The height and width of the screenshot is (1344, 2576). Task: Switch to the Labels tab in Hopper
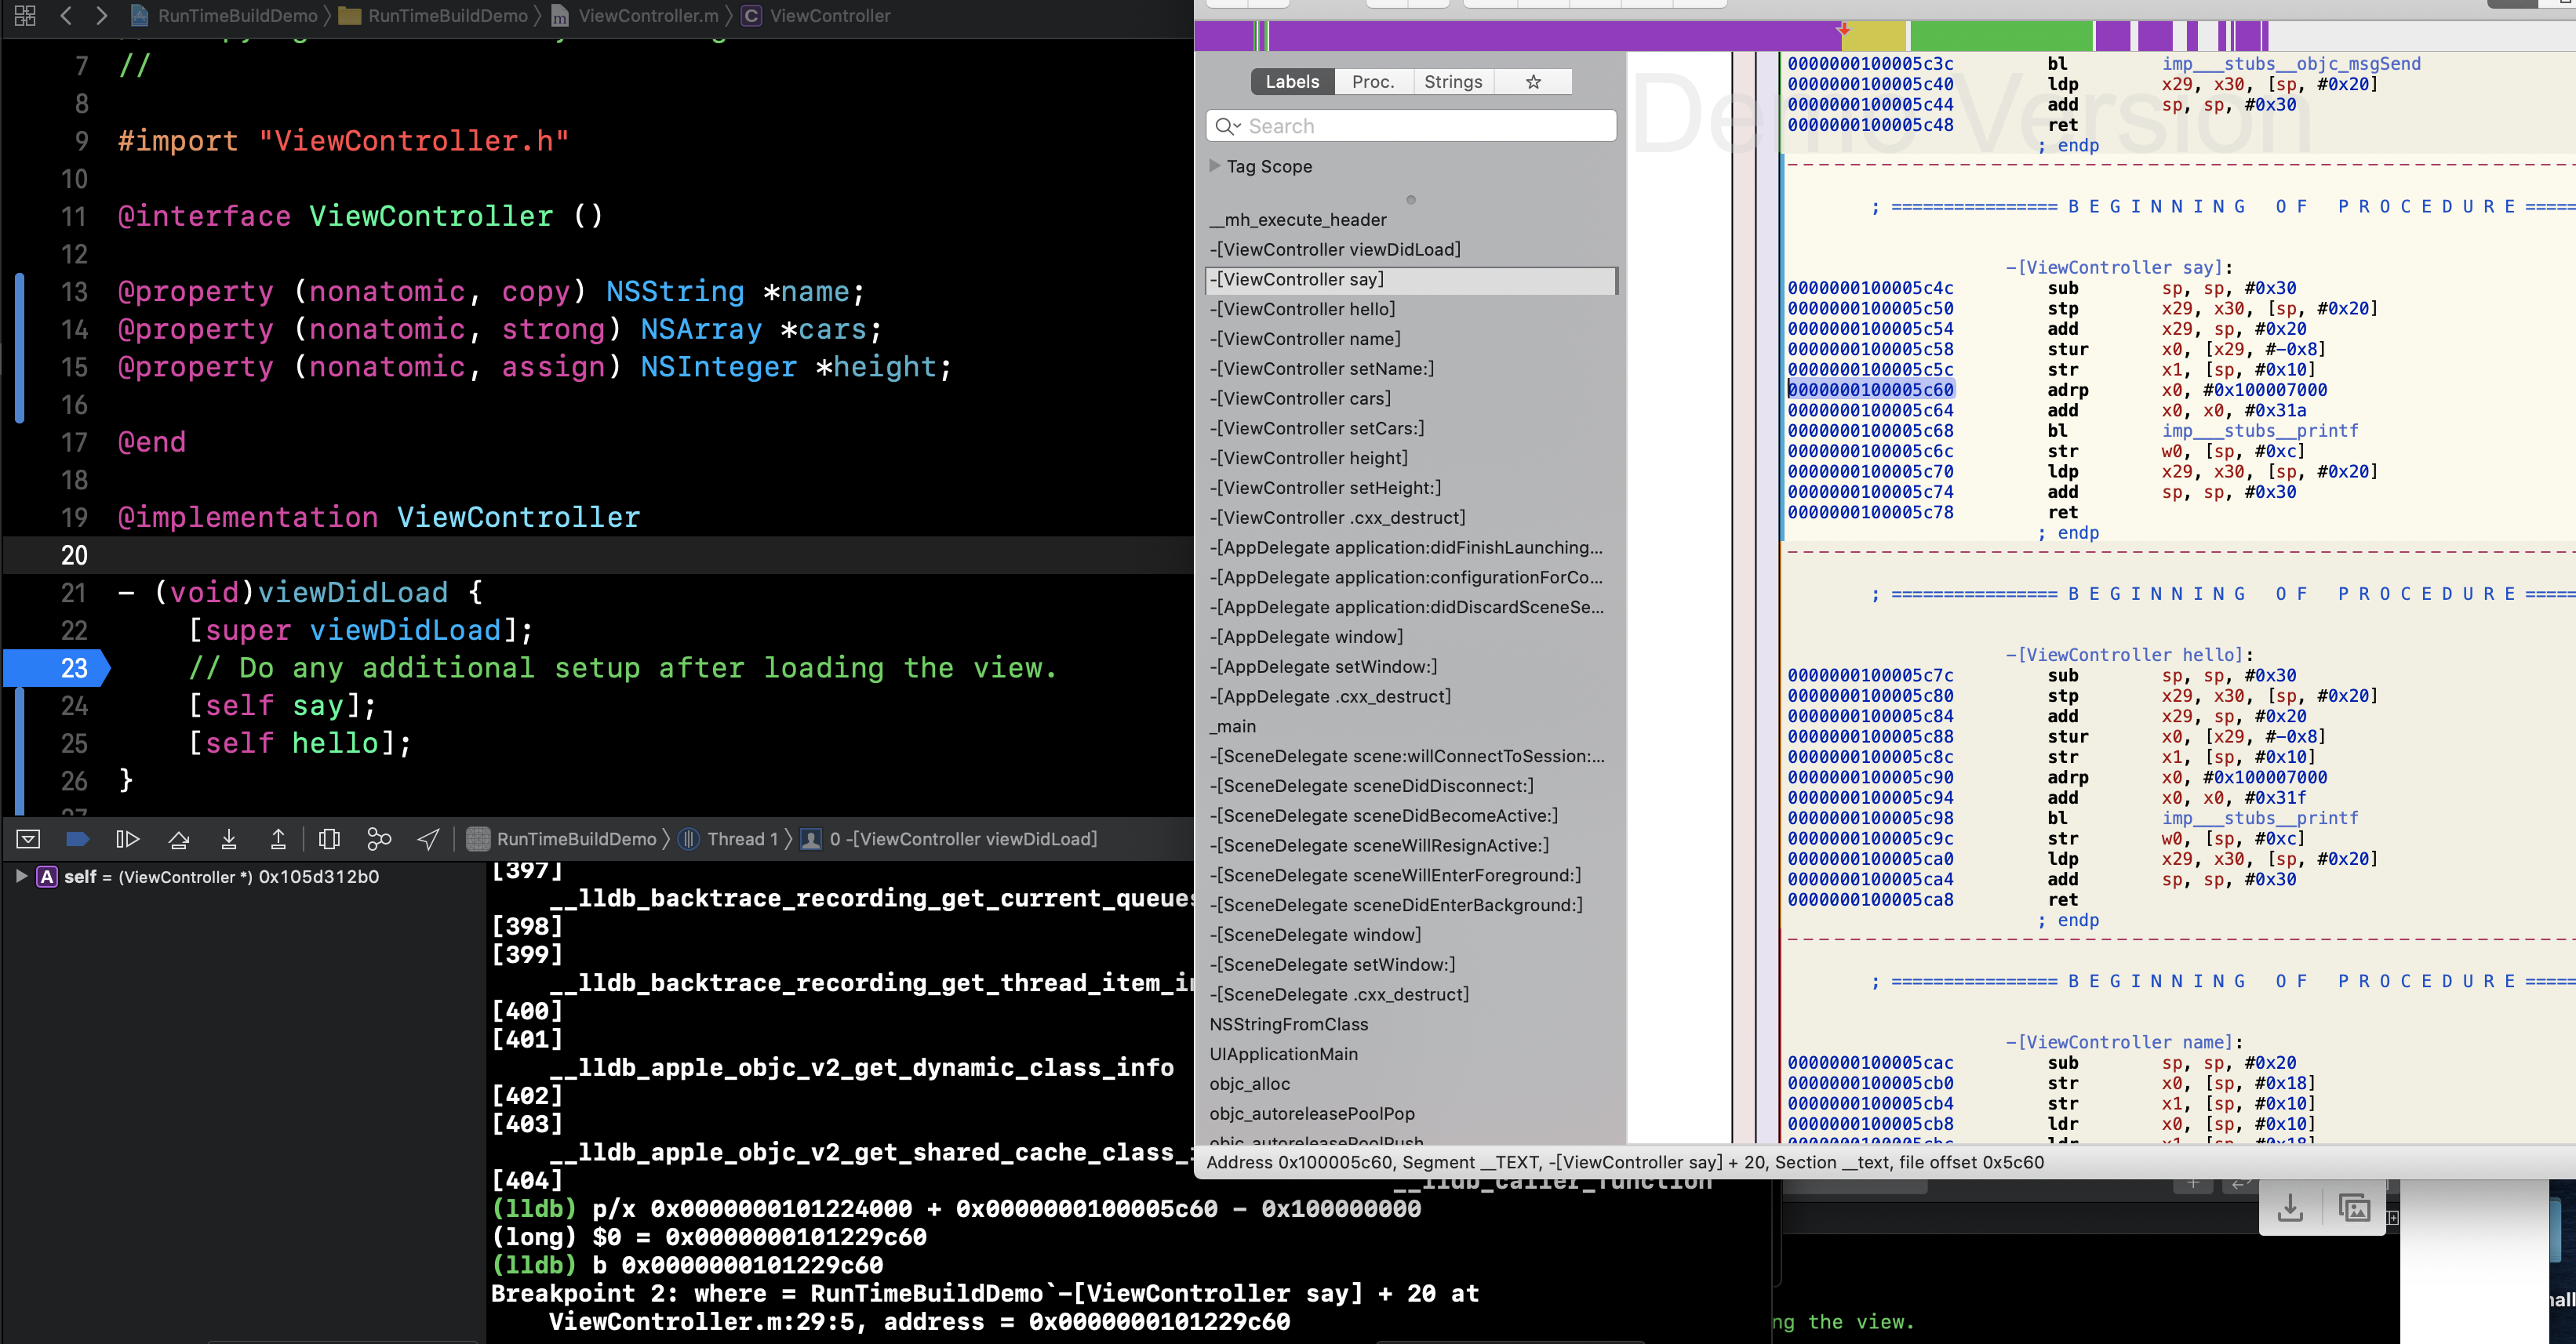click(x=1292, y=82)
